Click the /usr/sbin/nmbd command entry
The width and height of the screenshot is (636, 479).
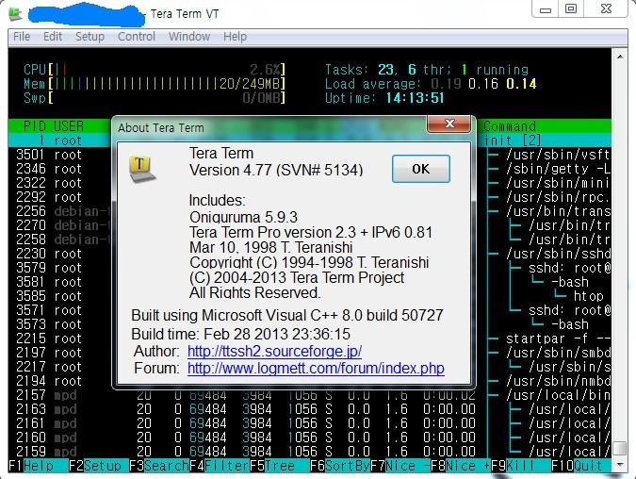pyautogui.click(x=558, y=381)
